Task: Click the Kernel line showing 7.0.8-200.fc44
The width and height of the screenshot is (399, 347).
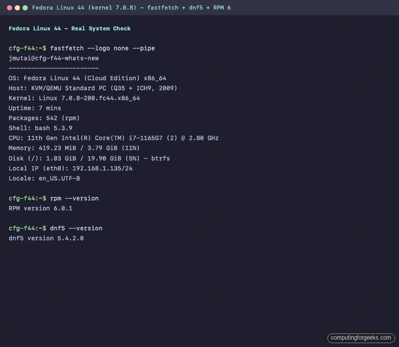Action: [74, 98]
